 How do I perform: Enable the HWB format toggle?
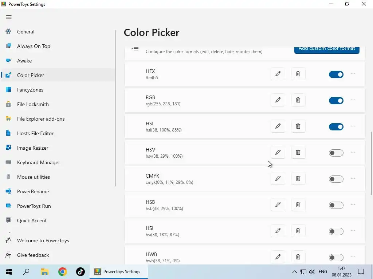click(336, 258)
